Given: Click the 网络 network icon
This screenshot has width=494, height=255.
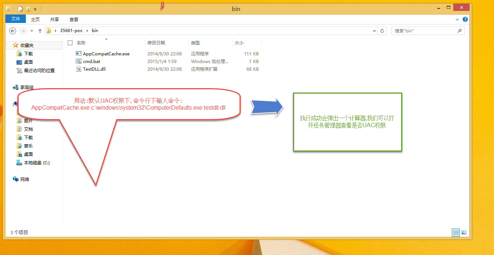Looking at the screenshot, I should (16, 179).
